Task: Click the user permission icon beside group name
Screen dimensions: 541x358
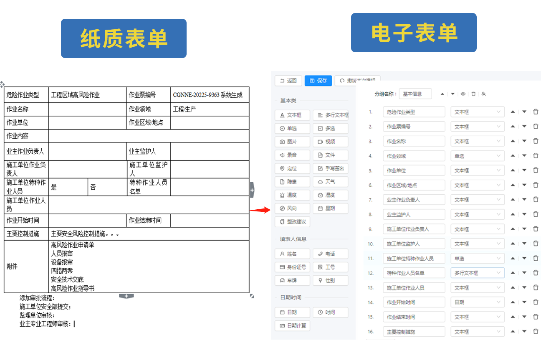Action: [483, 94]
